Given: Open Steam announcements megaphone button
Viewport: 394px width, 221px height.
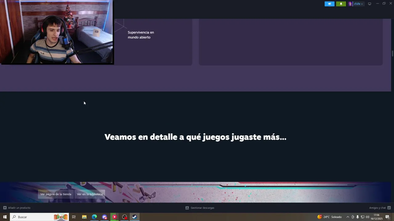Looking at the screenshot, I should (329, 4).
